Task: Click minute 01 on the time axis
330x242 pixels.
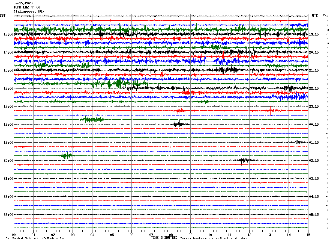Action: pos(33,235)
